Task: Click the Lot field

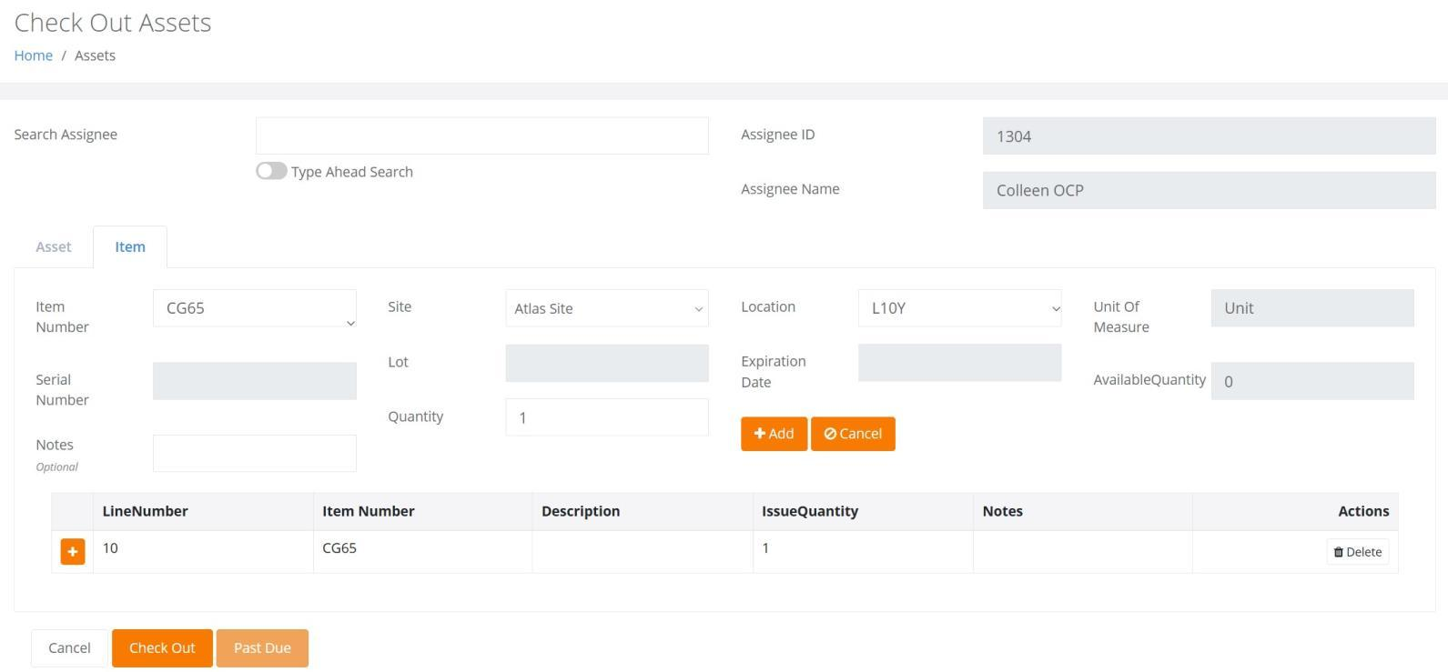Action: tap(607, 363)
